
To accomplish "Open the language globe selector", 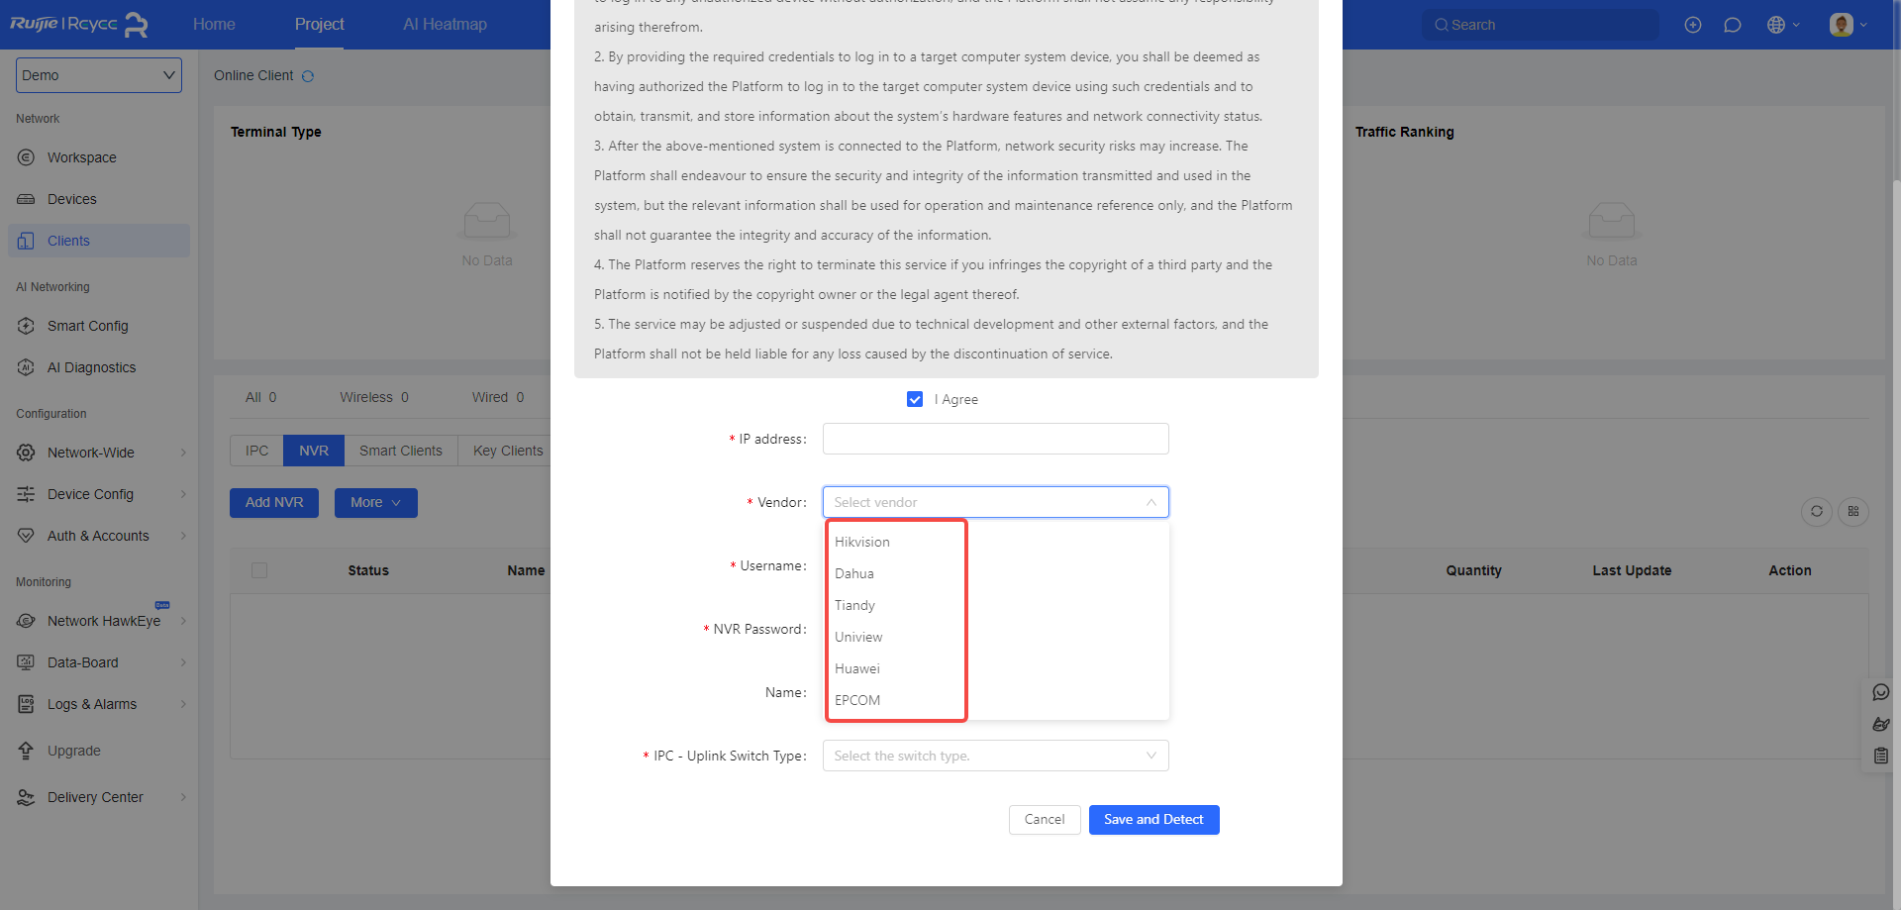I will [1783, 25].
